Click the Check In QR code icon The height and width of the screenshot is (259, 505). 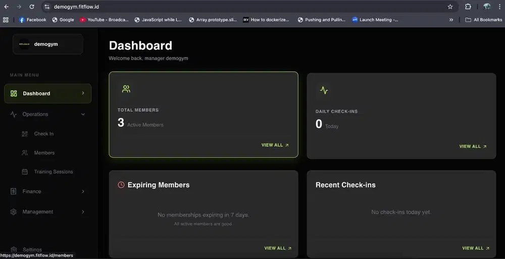point(25,134)
